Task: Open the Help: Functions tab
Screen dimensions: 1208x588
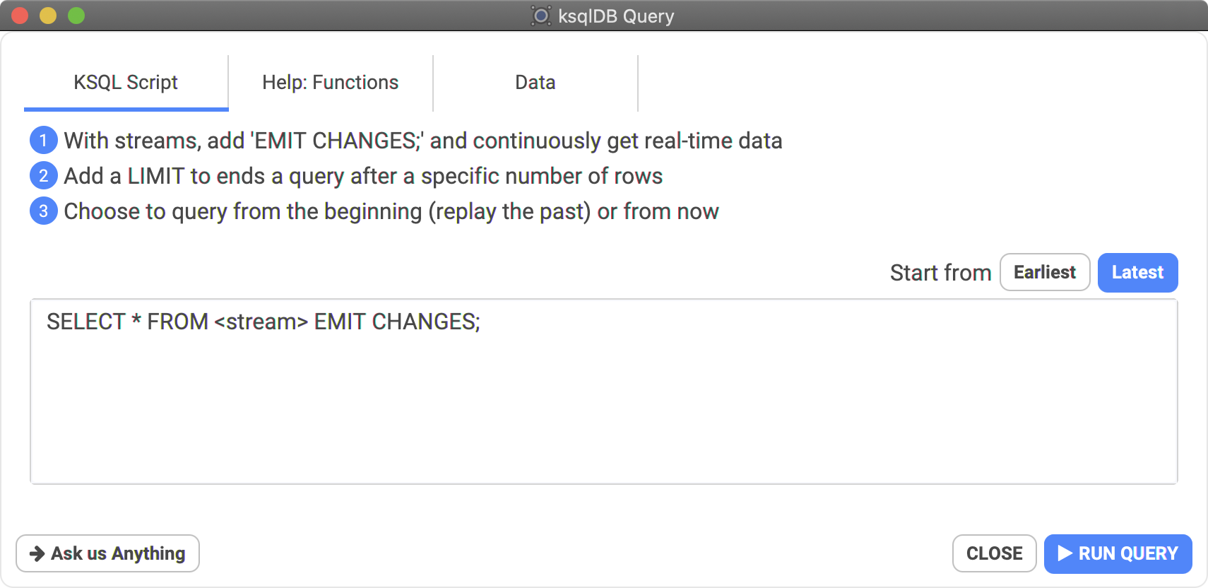Action: point(331,83)
